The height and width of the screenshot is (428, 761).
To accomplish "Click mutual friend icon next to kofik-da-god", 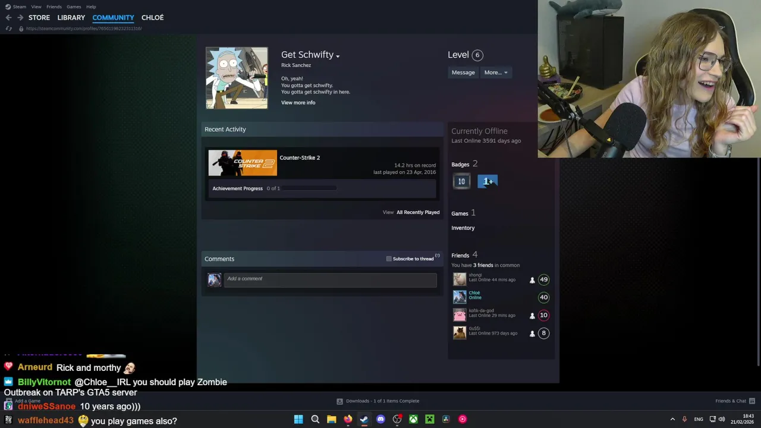I will [532, 316].
